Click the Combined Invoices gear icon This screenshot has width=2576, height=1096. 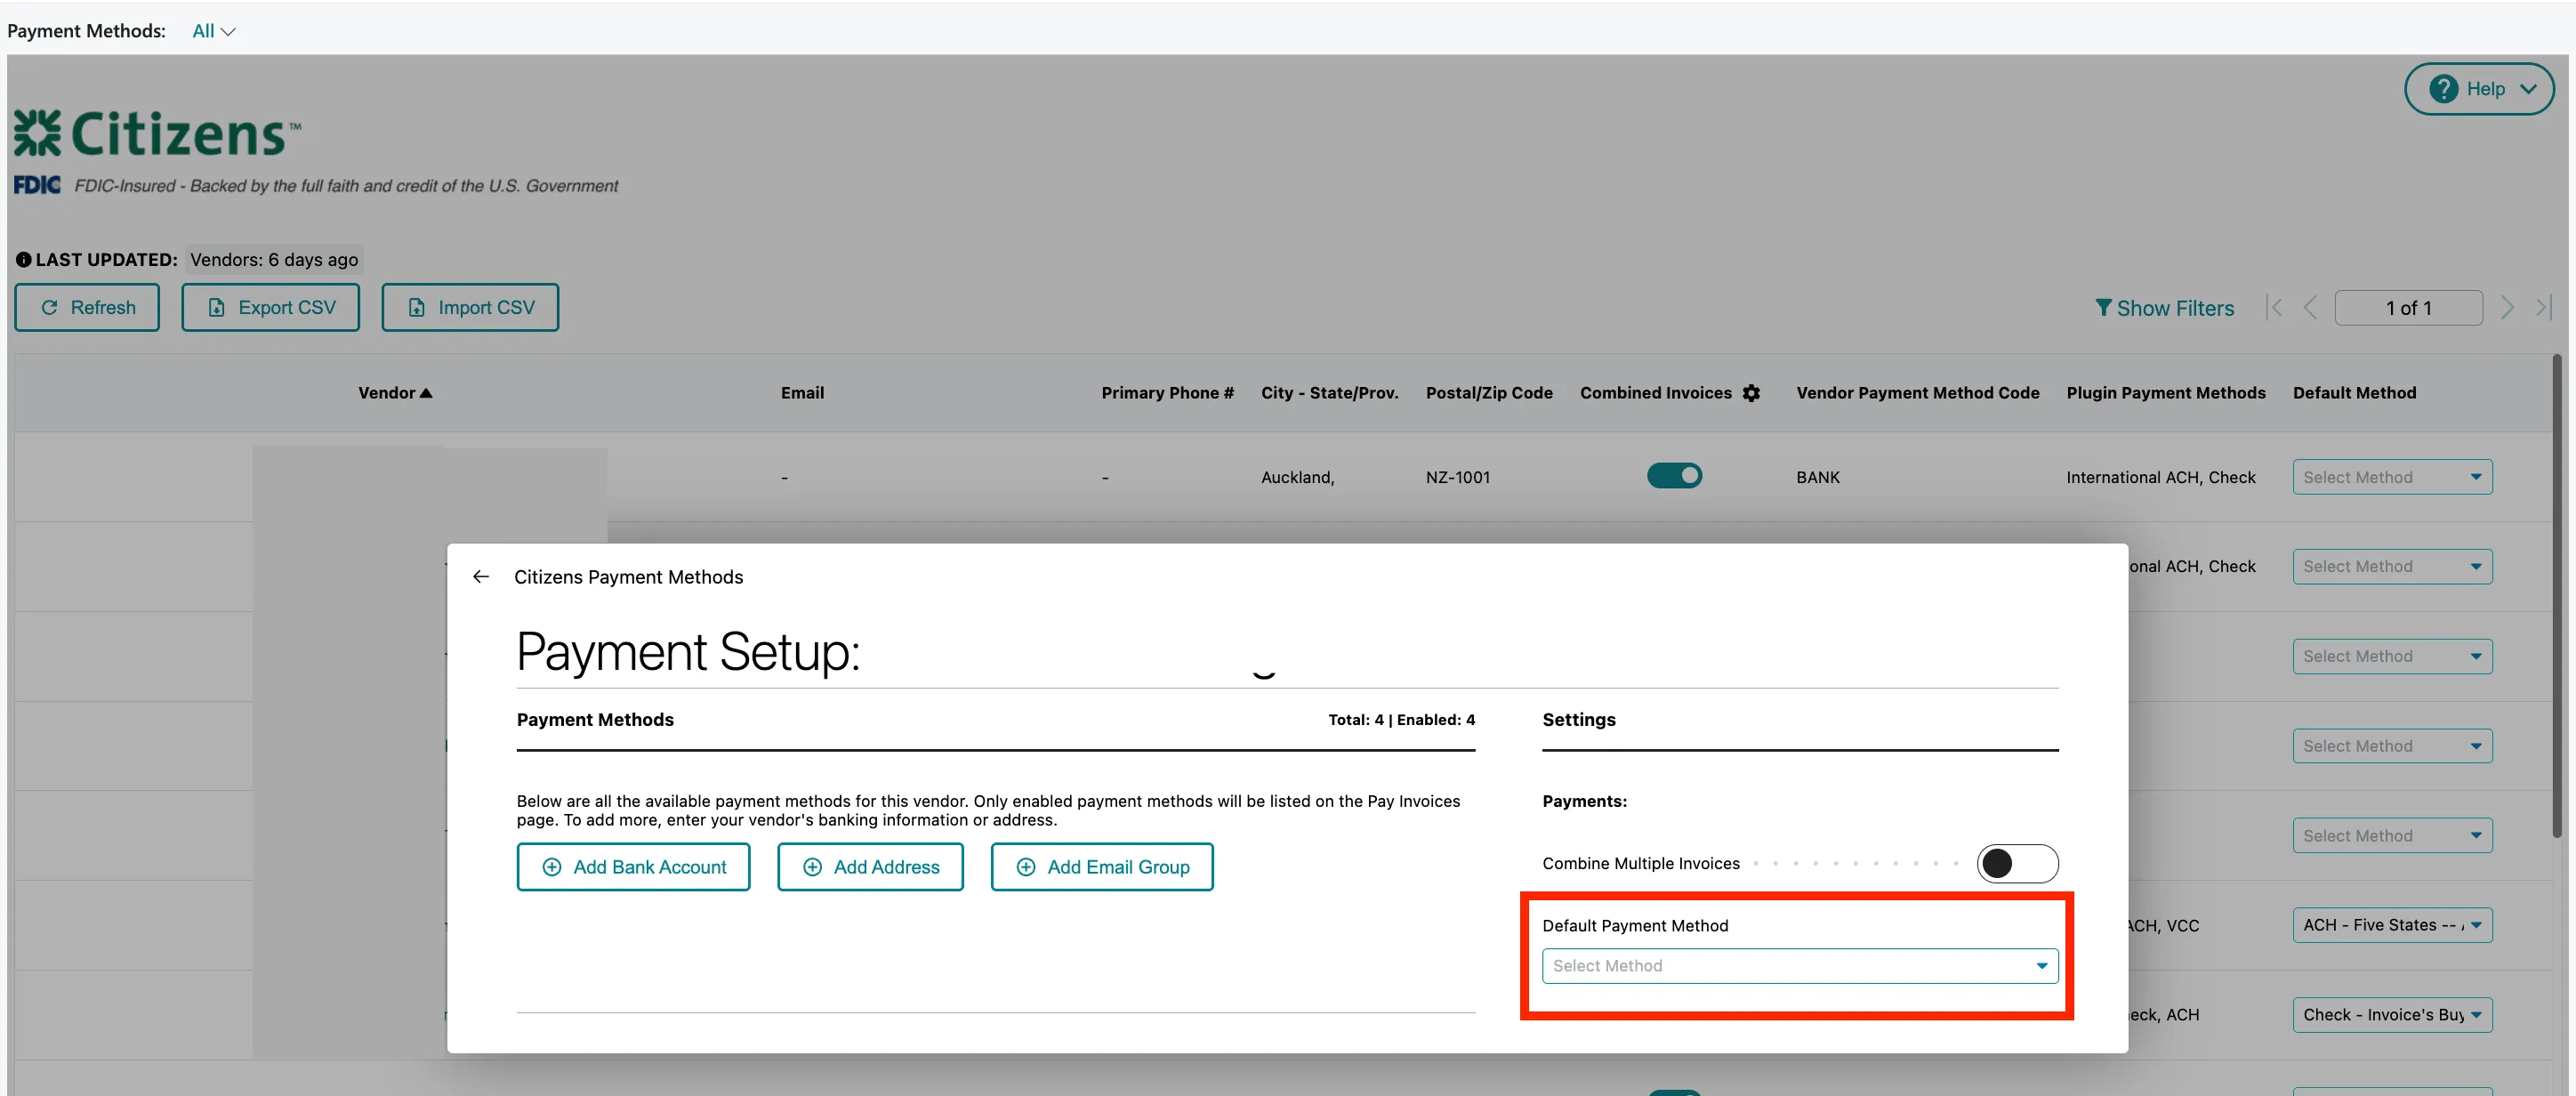click(1751, 393)
